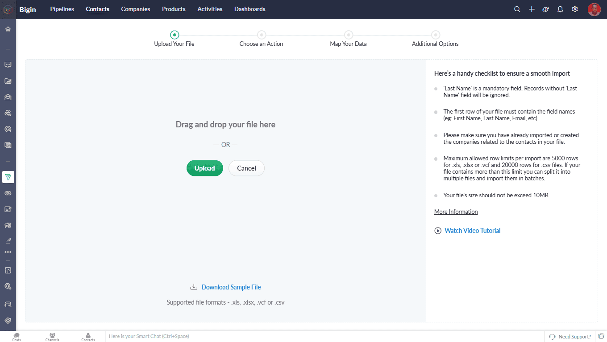
Task: Open the user profile avatar
Action: [594, 9]
